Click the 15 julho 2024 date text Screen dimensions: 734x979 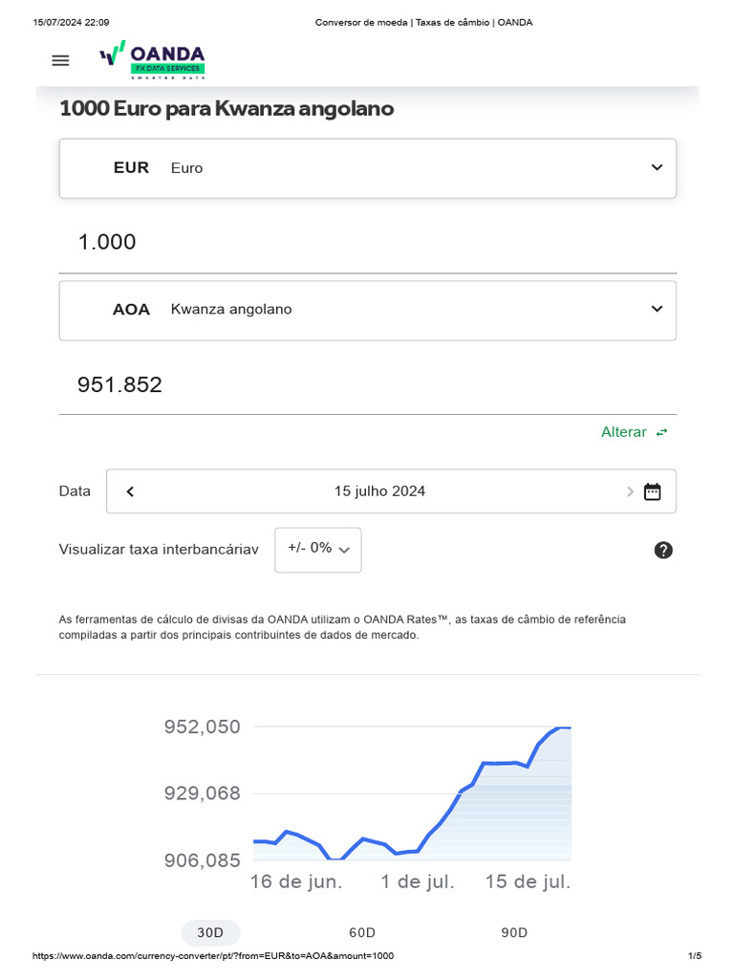[x=379, y=491]
